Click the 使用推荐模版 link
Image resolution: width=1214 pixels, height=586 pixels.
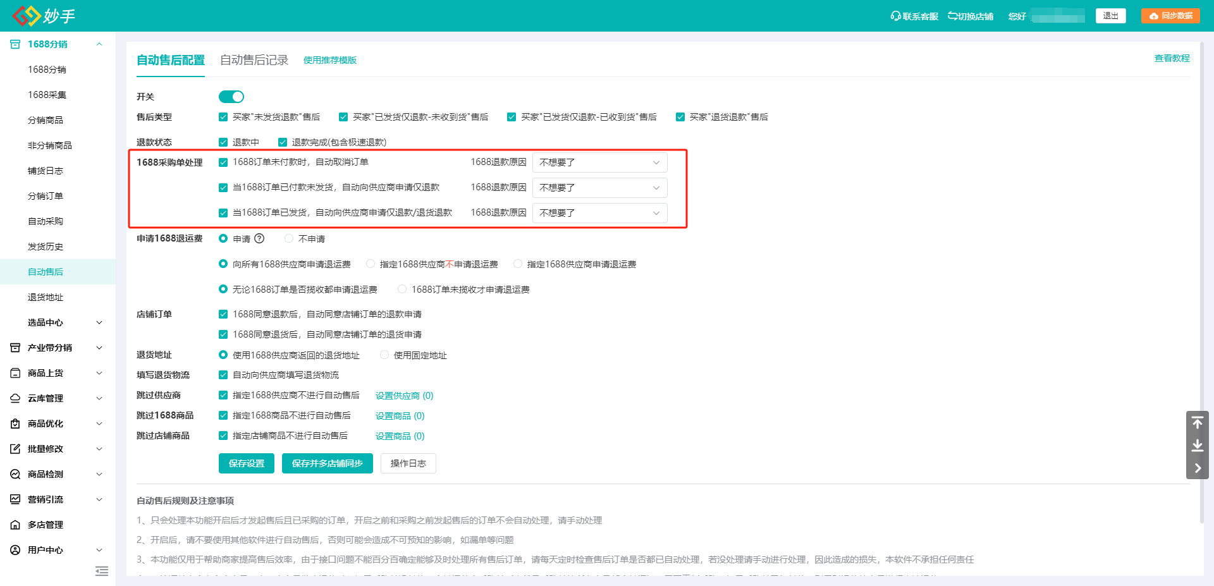click(330, 60)
